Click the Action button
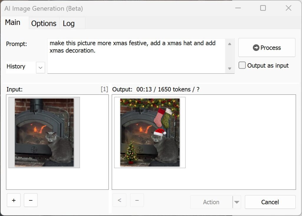This screenshot has width=302, height=216. (x=211, y=202)
